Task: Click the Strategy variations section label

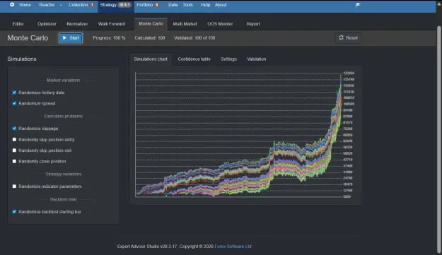Action: (64, 174)
